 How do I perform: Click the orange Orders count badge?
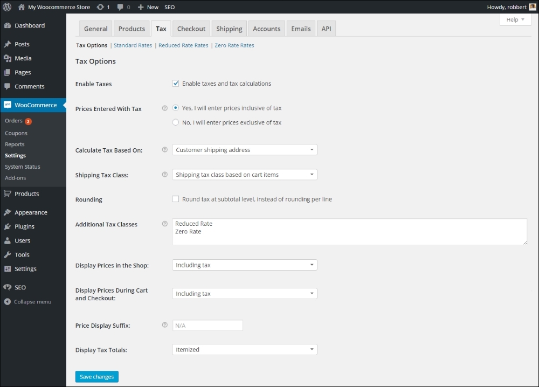pyautogui.click(x=28, y=121)
